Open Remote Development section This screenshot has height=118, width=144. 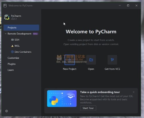pos(19,34)
